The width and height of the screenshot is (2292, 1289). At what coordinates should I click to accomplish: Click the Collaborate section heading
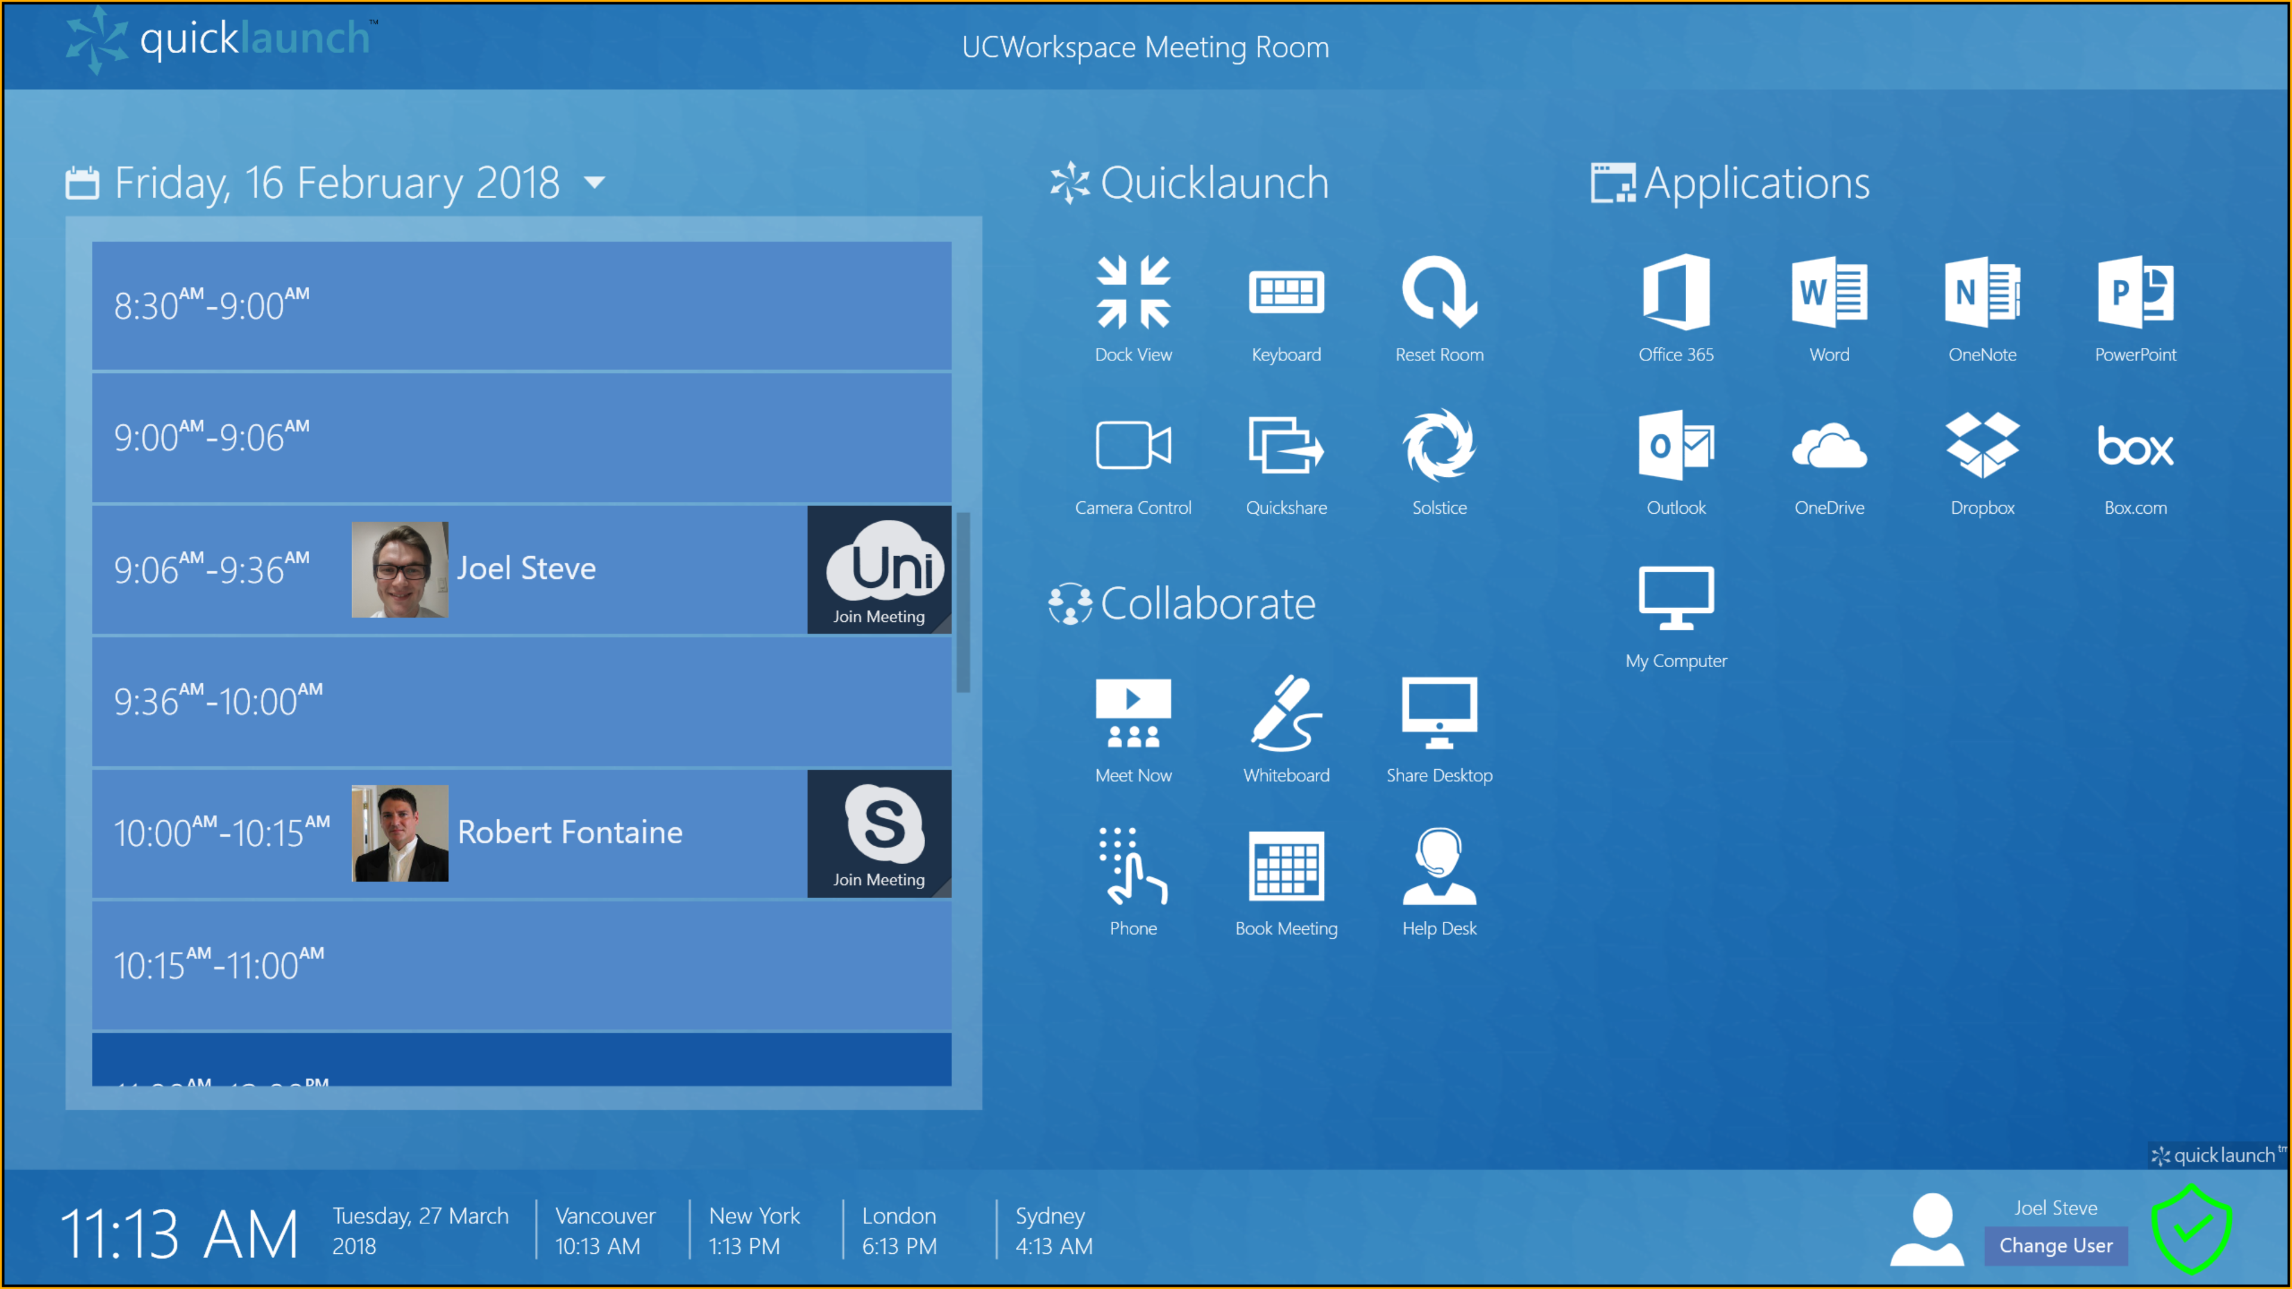tap(1182, 604)
